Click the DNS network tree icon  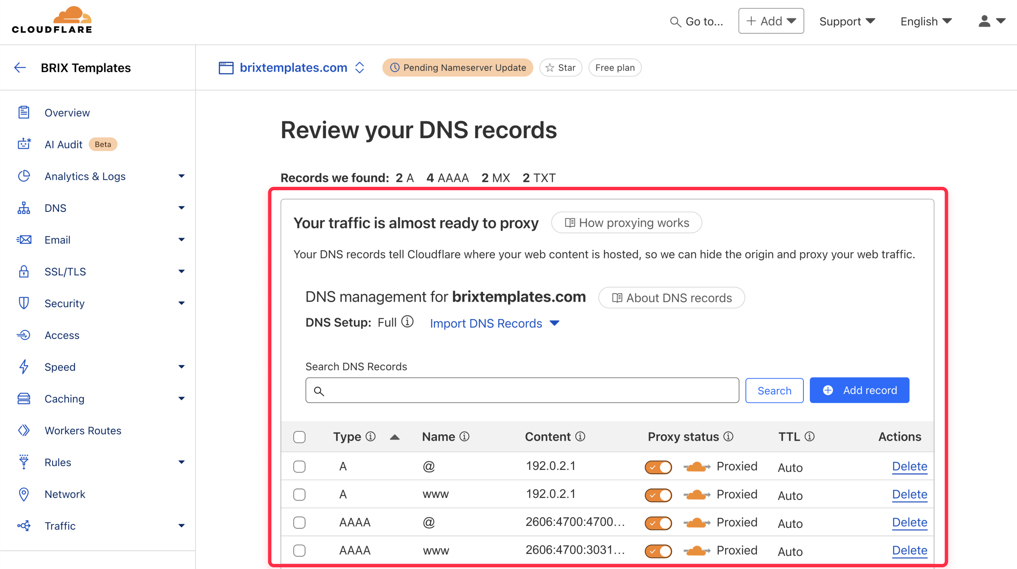point(24,208)
